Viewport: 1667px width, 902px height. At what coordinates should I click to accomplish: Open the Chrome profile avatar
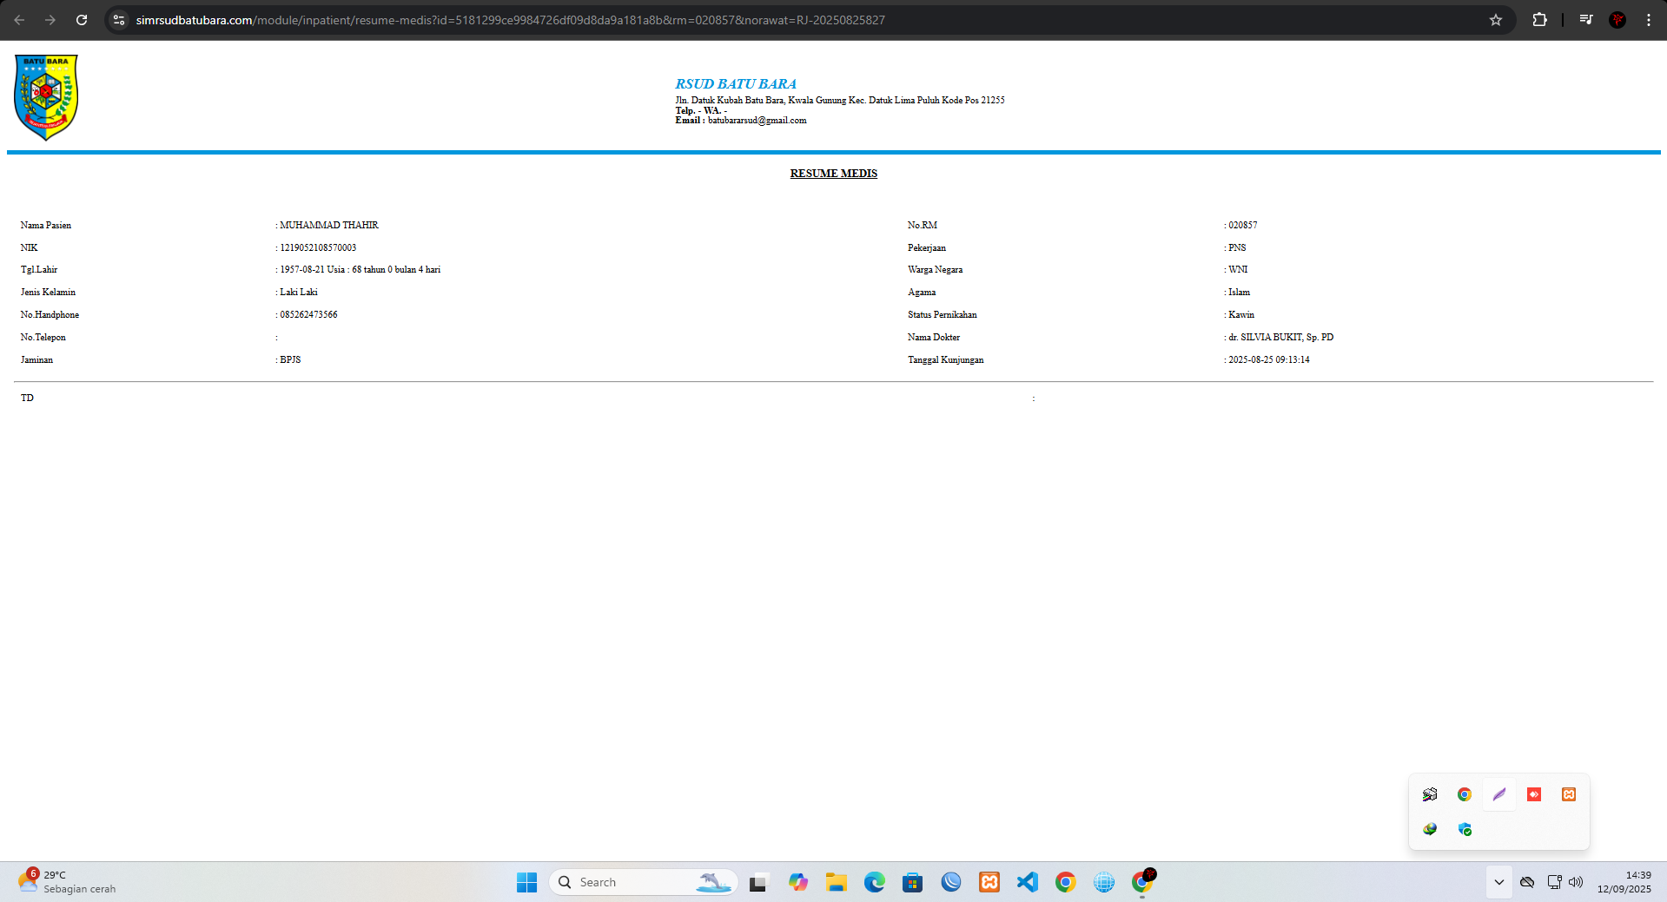coord(1617,20)
